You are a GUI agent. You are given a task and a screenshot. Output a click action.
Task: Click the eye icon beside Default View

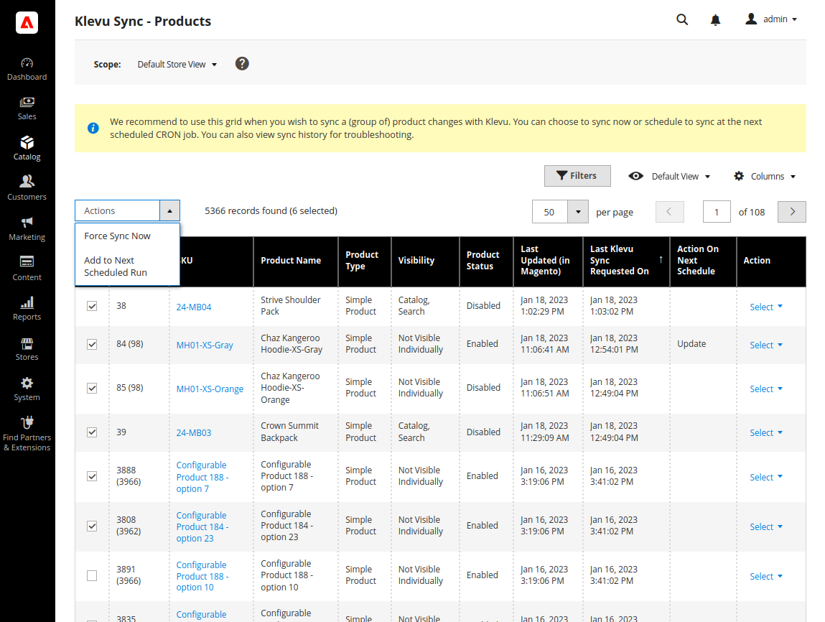635,176
